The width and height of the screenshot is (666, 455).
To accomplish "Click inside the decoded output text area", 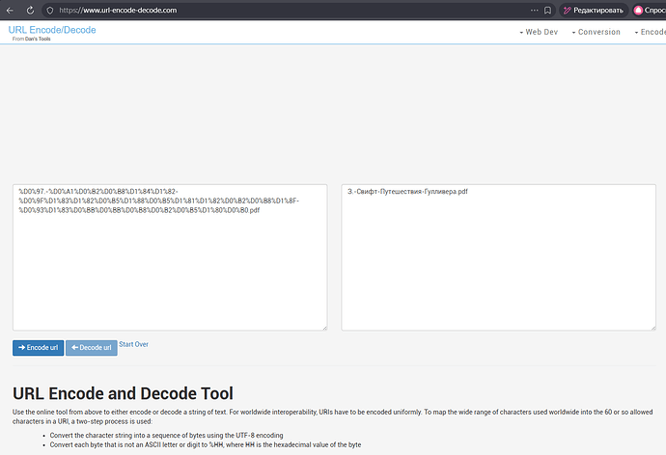I will point(499,270).
